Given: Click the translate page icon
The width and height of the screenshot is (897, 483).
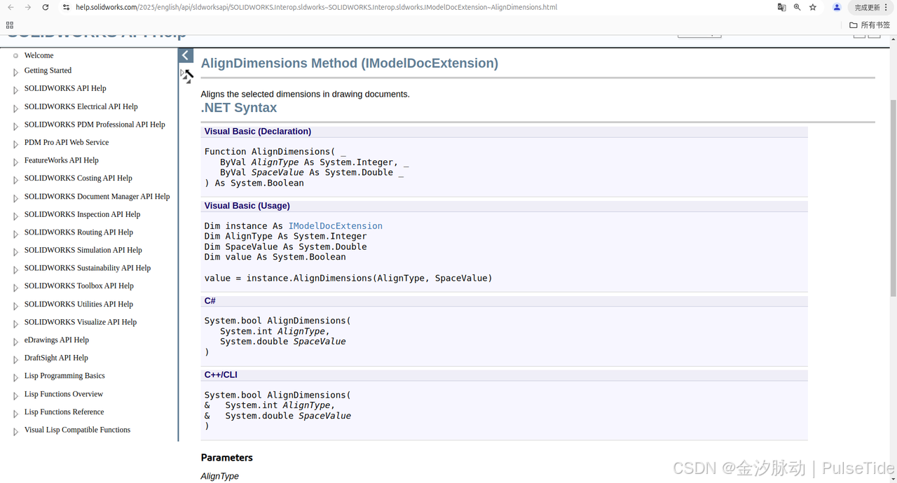Looking at the screenshot, I should [781, 7].
